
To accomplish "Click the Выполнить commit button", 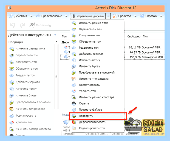I will [x=40, y=25].
